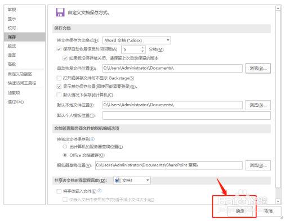The width and height of the screenshot is (285, 221).
Task: Open 快速访问工具栏 settings
Action: 22,83
